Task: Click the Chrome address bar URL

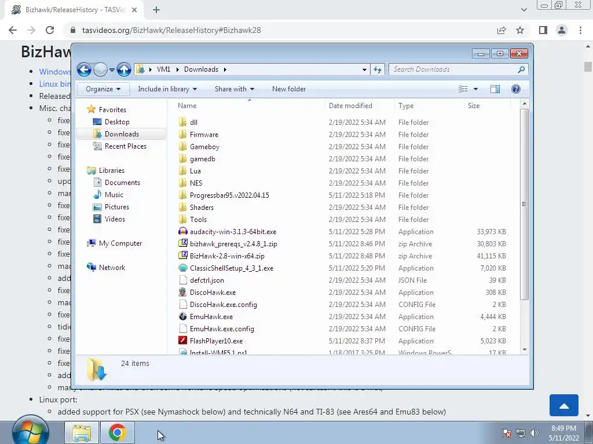Action: pyautogui.click(x=171, y=30)
